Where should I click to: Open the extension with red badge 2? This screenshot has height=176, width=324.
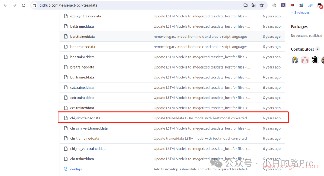pos(320,5)
